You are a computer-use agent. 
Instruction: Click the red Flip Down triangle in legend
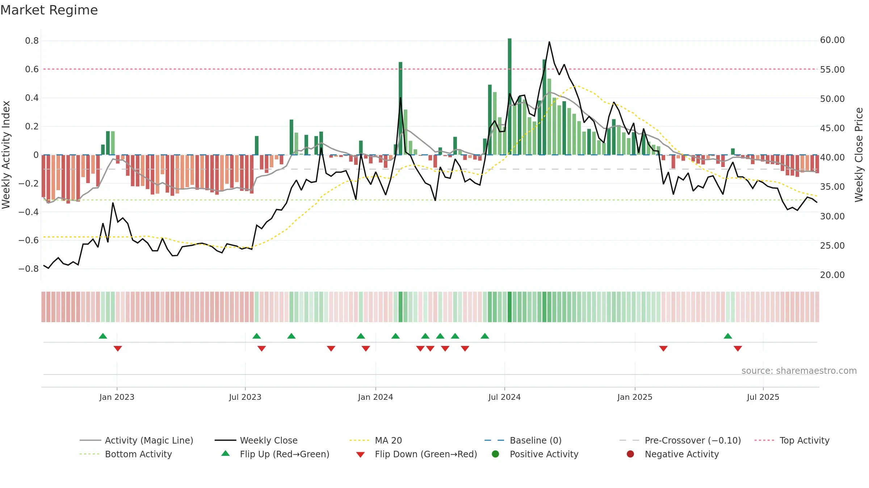coord(360,455)
